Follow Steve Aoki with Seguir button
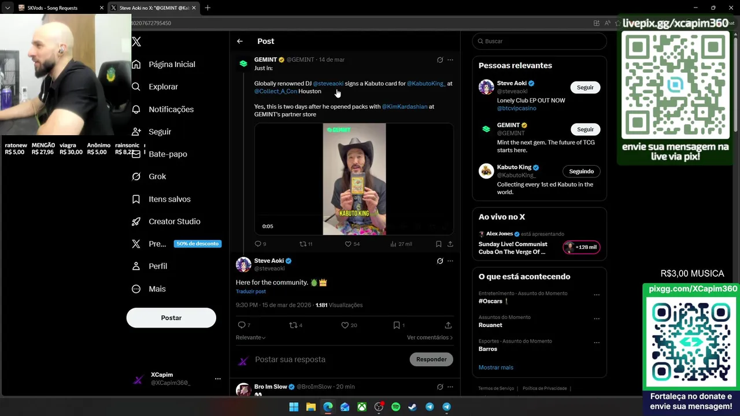Viewport: 740px width, 416px height. 585,87
